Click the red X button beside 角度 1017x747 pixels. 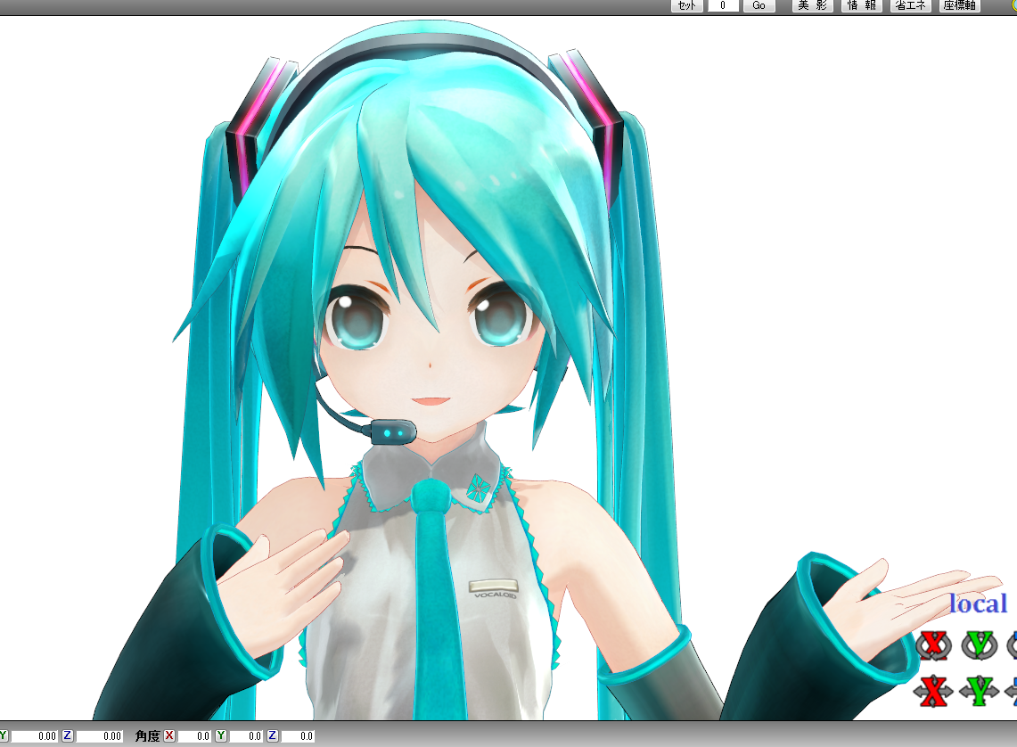(x=169, y=735)
